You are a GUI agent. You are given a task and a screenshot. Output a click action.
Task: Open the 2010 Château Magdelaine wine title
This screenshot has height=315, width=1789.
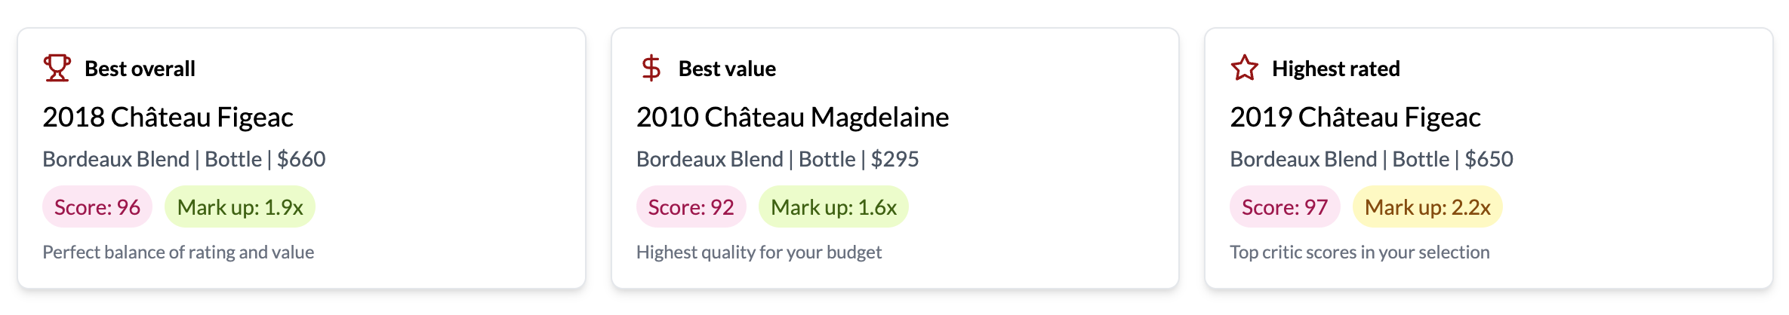792,118
